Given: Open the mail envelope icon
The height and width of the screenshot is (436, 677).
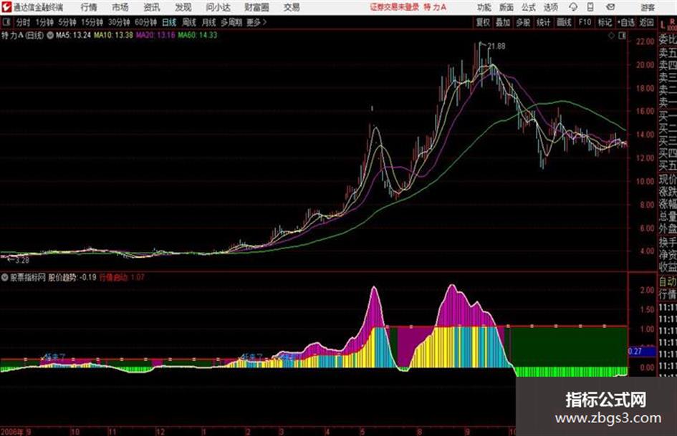Looking at the screenshot, I should tap(610, 7).
